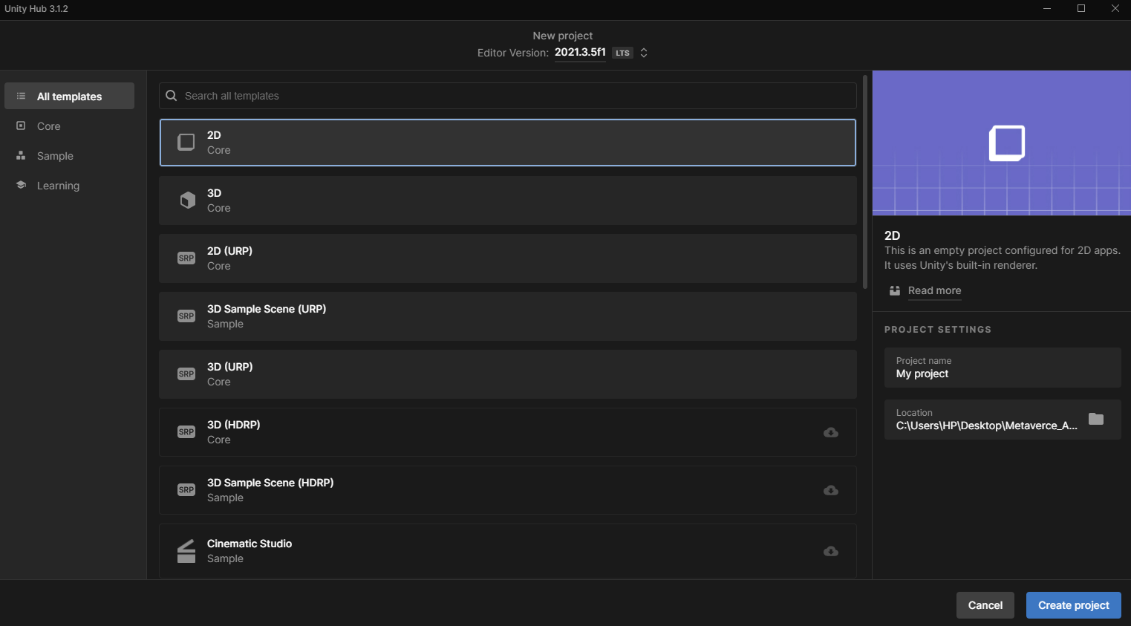
Task: Click the LTS badge
Action: (x=622, y=53)
